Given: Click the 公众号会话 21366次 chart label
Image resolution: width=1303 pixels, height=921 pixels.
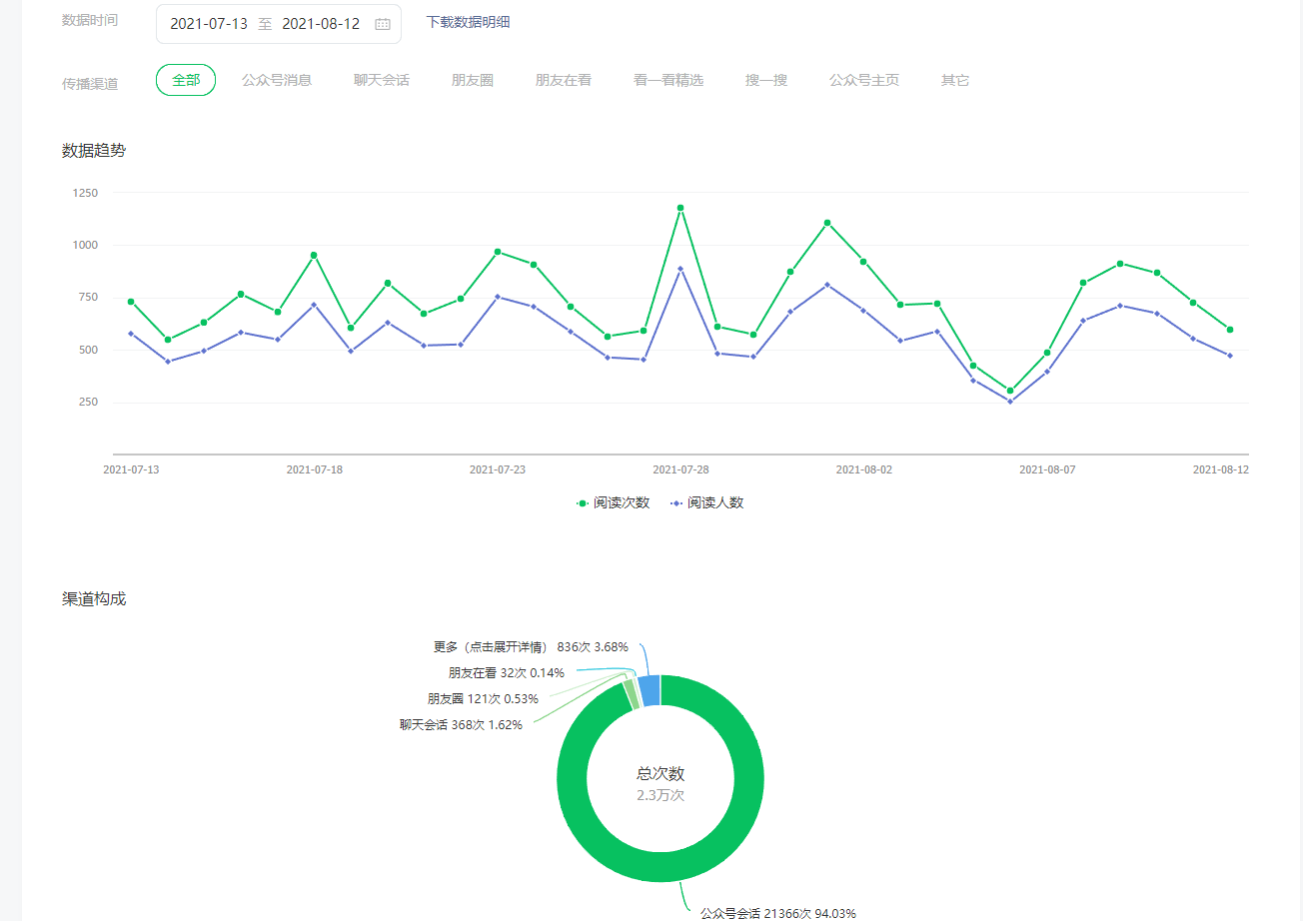Looking at the screenshot, I should pyautogui.click(x=777, y=913).
